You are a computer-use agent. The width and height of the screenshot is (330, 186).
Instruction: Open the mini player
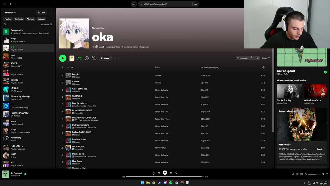(x=323, y=174)
